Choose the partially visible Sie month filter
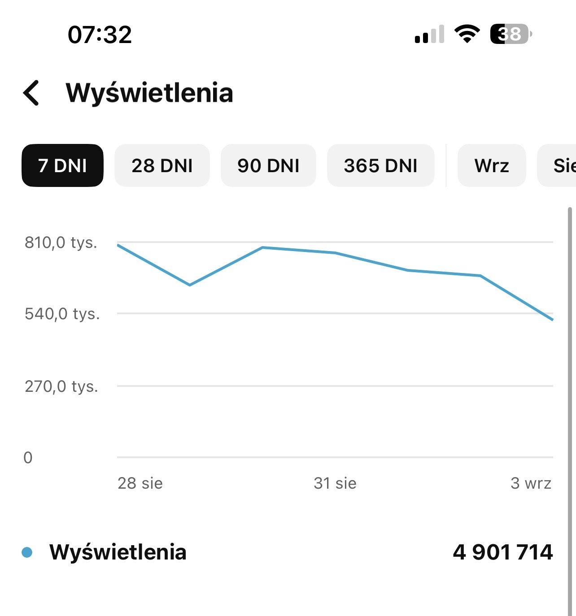Screen dimensions: 576x616 557,165
